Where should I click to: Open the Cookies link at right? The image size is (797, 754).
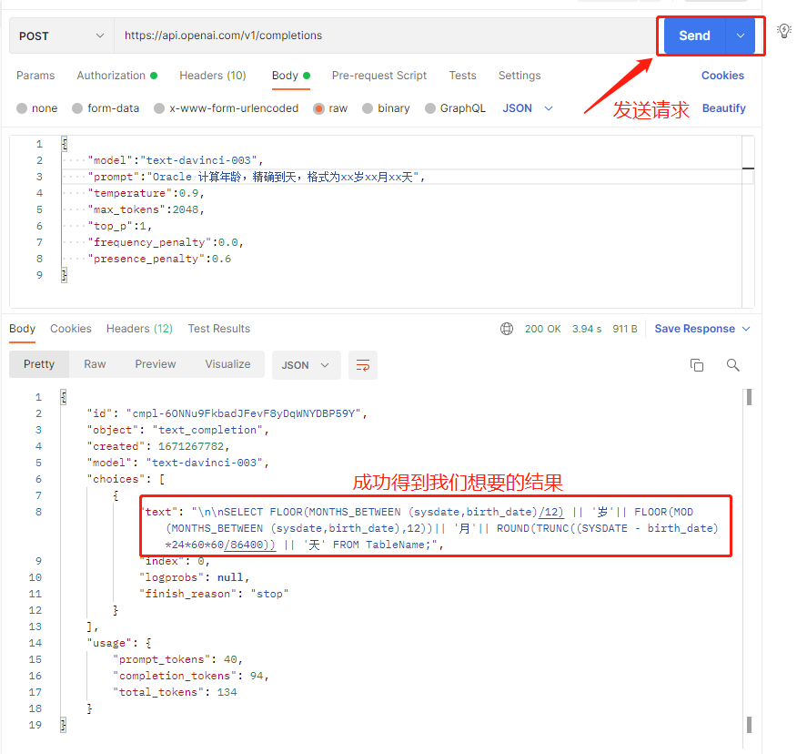(x=722, y=76)
